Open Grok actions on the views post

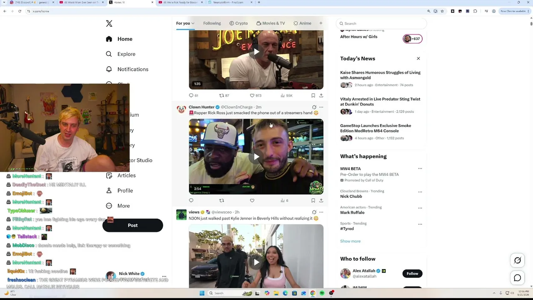click(x=314, y=212)
